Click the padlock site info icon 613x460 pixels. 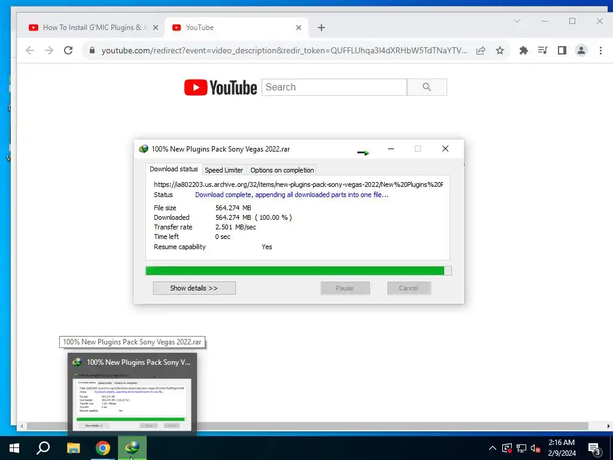tap(92, 50)
